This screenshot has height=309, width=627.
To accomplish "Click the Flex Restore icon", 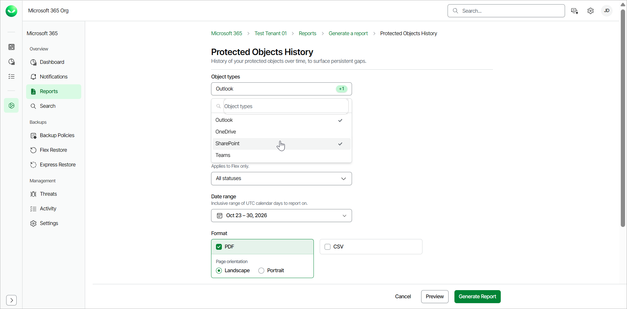I will point(33,150).
